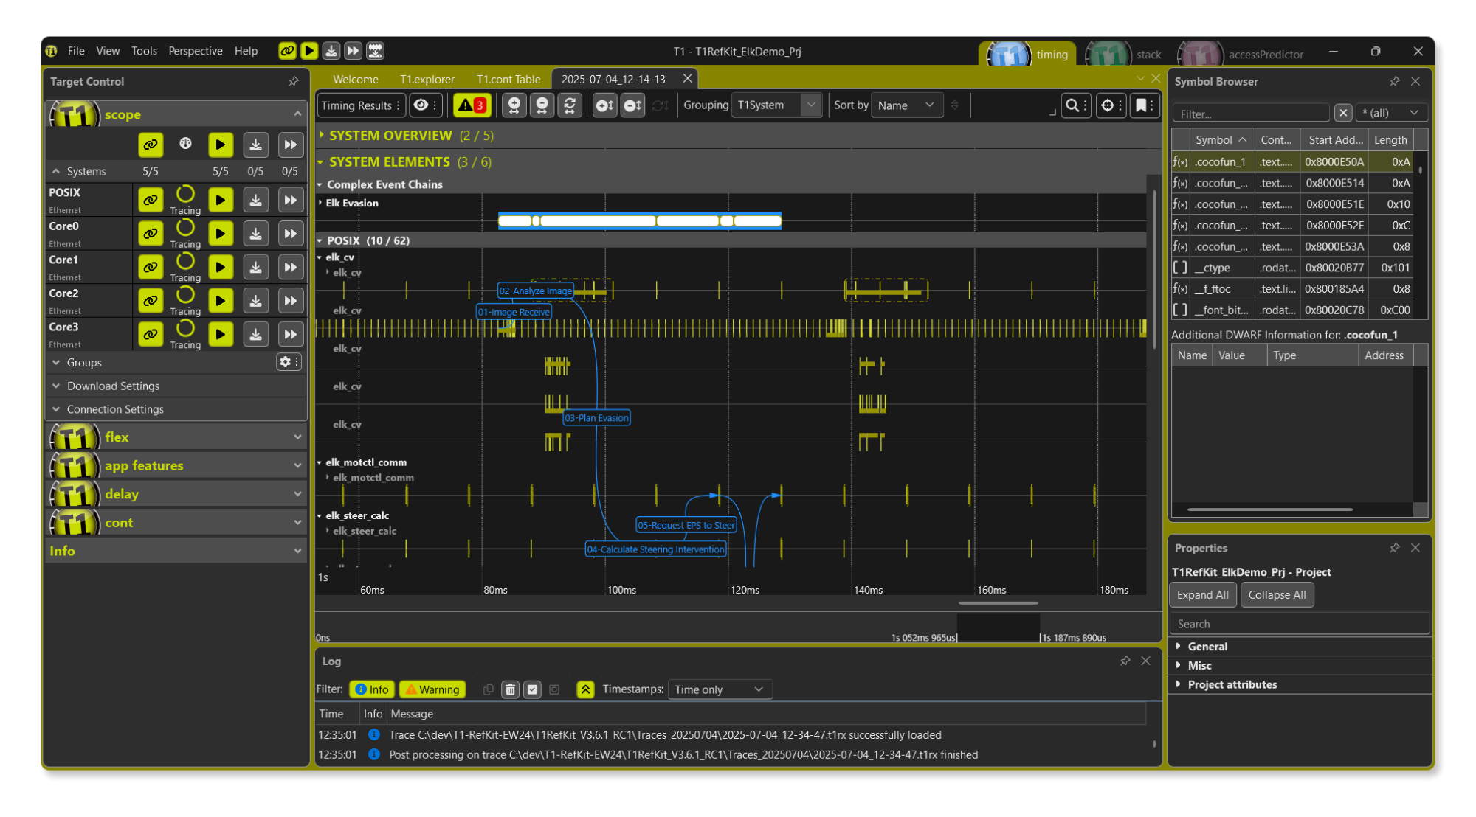Toggle the eye visibility button in toolbar
1476x817 pixels.
[421, 105]
